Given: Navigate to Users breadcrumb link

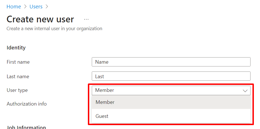Looking at the screenshot, I should (x=36, y=6).
